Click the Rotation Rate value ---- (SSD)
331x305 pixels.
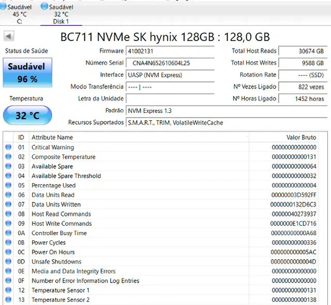(x=303, y=75)
